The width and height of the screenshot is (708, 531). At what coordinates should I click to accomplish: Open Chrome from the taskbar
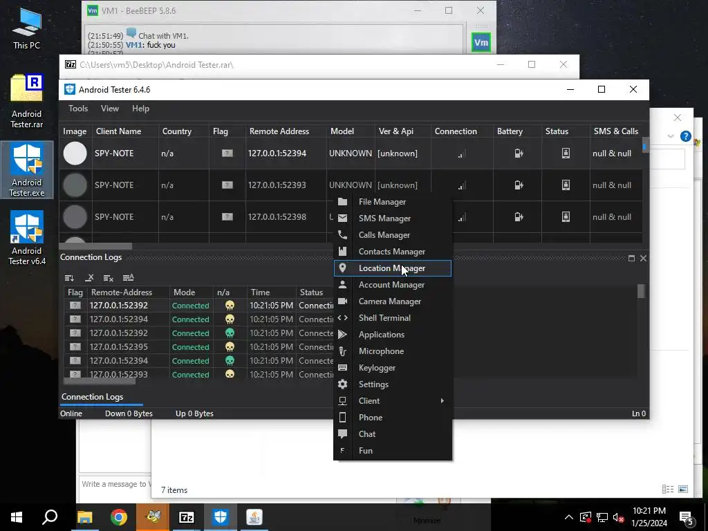coord(119,517)
